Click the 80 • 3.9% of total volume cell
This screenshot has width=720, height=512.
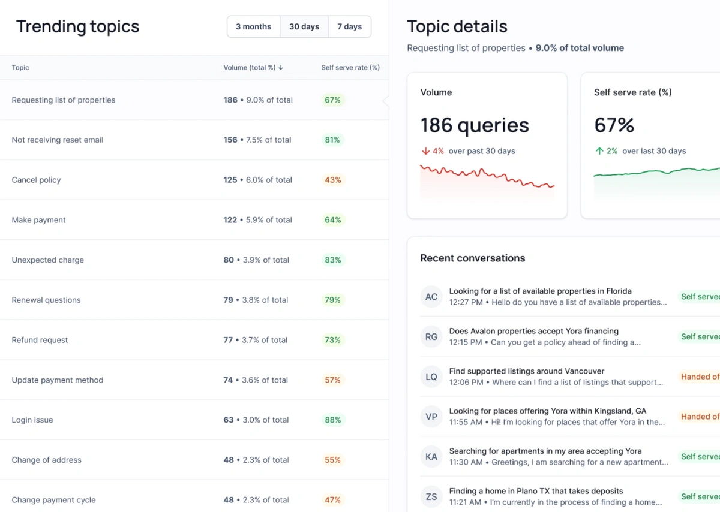click(x=256, y=260)
